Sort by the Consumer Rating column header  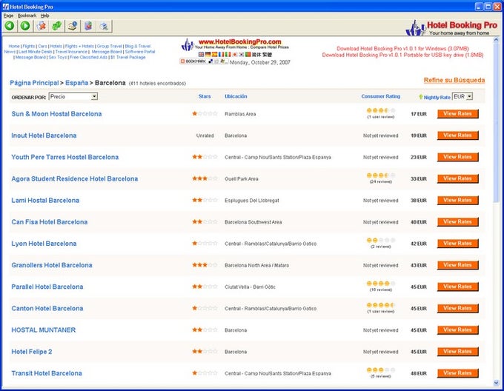(x=381, y=96)
